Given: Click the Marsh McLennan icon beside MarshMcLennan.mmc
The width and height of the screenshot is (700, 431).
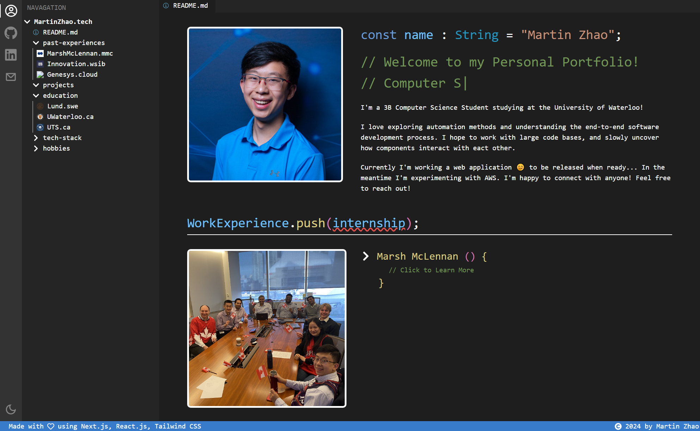Looking at the screenshot, I should 40,53.
